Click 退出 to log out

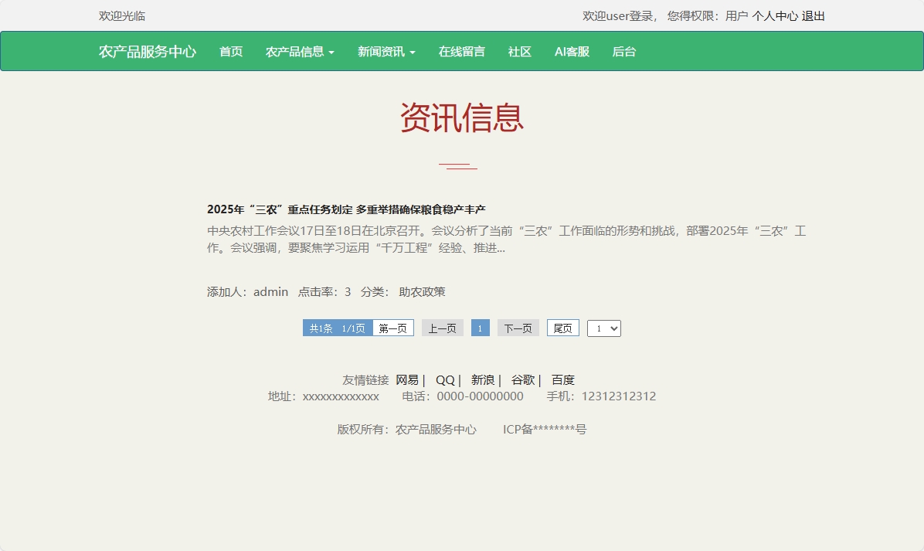point(814,15)
